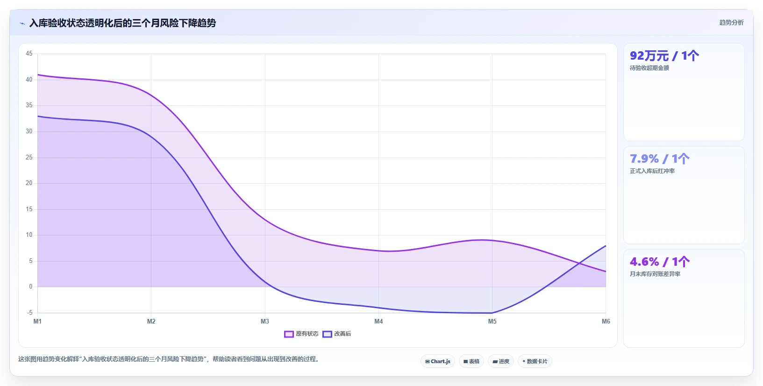Select the 92万元 / 1个 value
763x386 pixels.
(664, 56)
